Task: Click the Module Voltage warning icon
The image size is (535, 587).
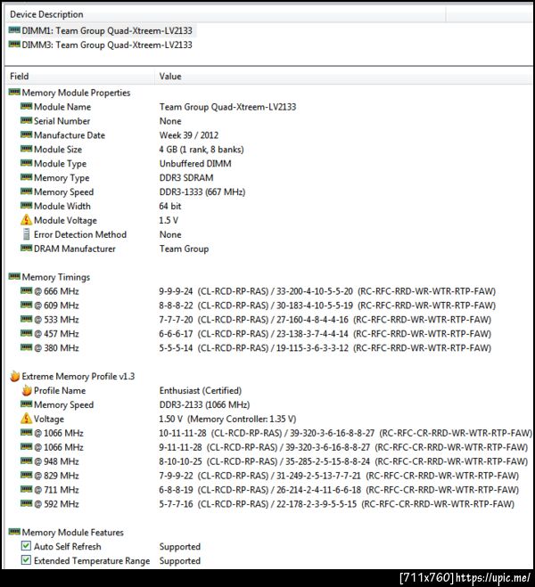Action: click(26, 220)
